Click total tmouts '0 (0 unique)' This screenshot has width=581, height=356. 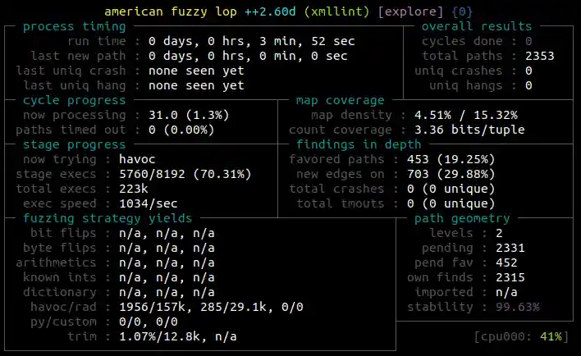point(451,203)
